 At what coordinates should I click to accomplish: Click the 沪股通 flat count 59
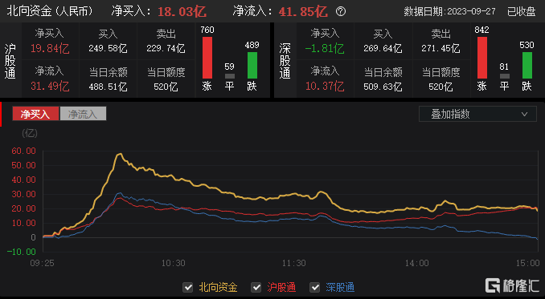pyautogui.click(x=229, y=67)
